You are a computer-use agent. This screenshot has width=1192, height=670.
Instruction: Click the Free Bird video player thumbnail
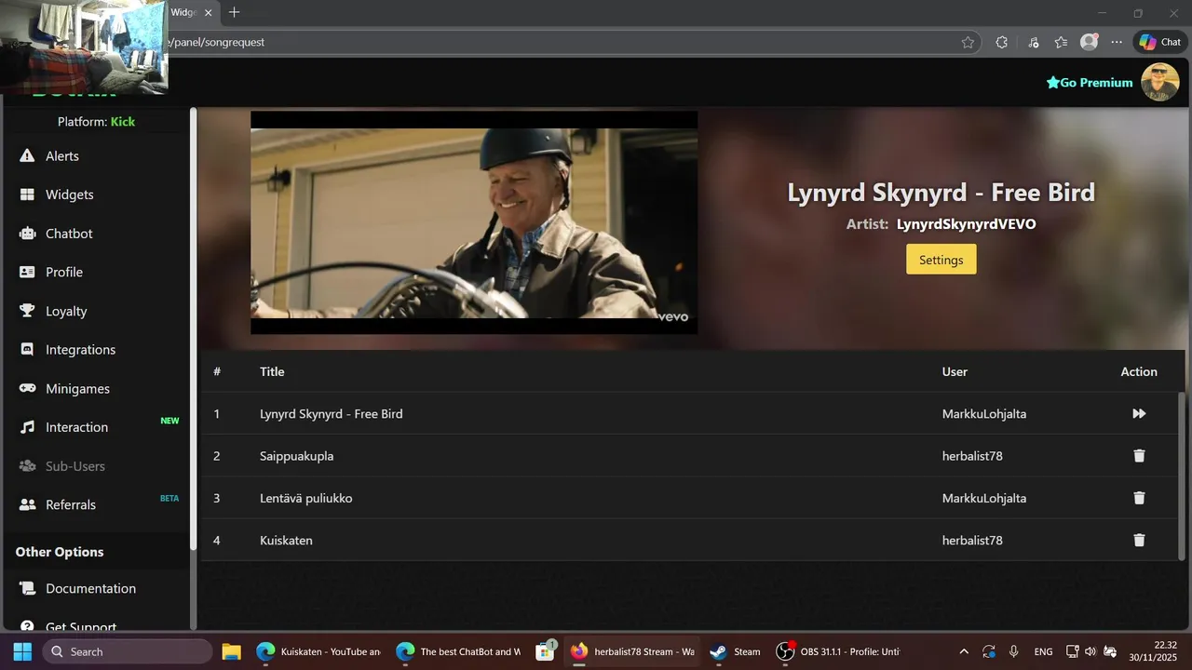click(x=474, y=222)
